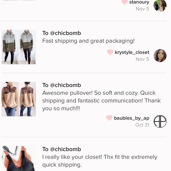Click the krystyle_closet username link

[x=132, y=52]
